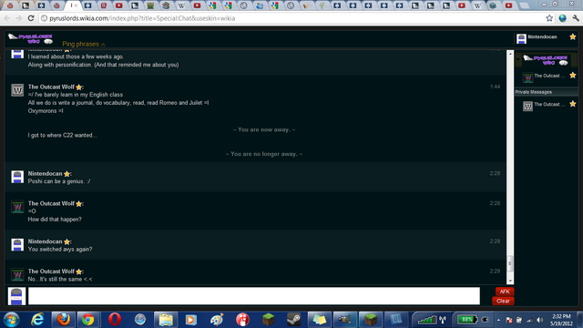Click the message 'You switched avys again?'
The image size is (583, 328).
[x=60, y=249]
